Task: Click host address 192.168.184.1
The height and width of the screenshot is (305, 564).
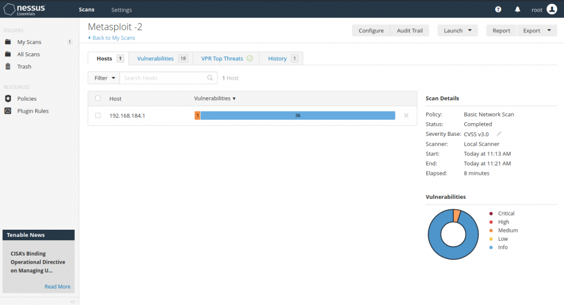Action: pos(127,115)
